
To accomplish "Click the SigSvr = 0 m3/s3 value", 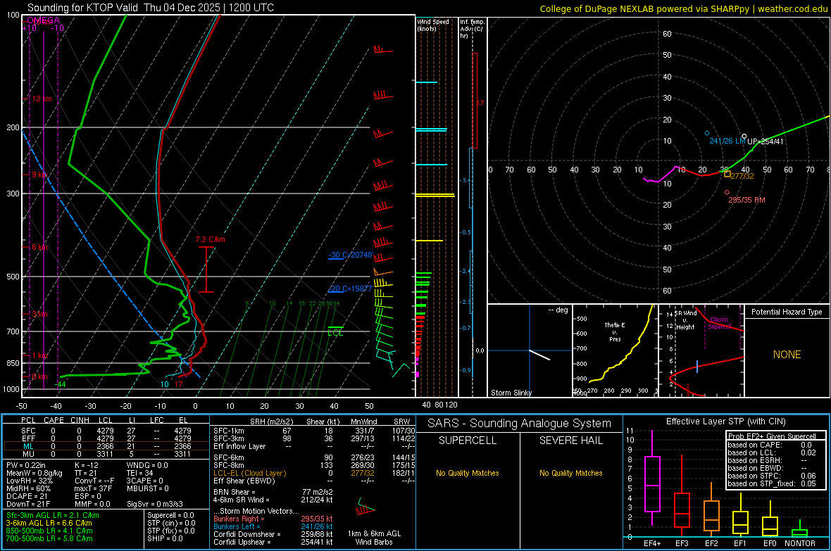I will pyautogui.click(x=155, y=504).
